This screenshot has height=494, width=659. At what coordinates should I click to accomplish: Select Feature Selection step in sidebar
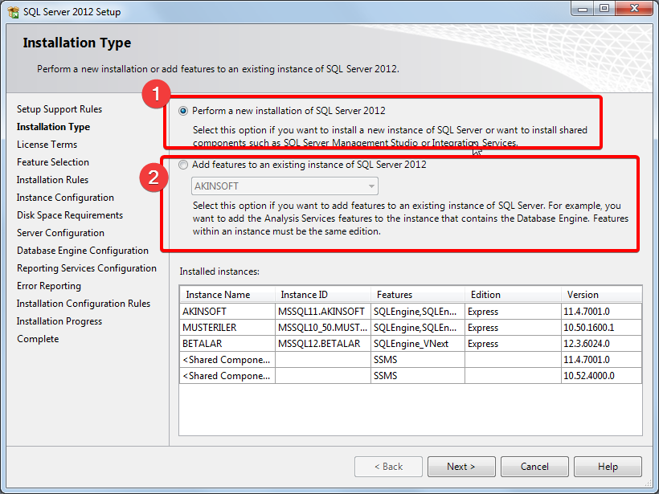(53, 162)
